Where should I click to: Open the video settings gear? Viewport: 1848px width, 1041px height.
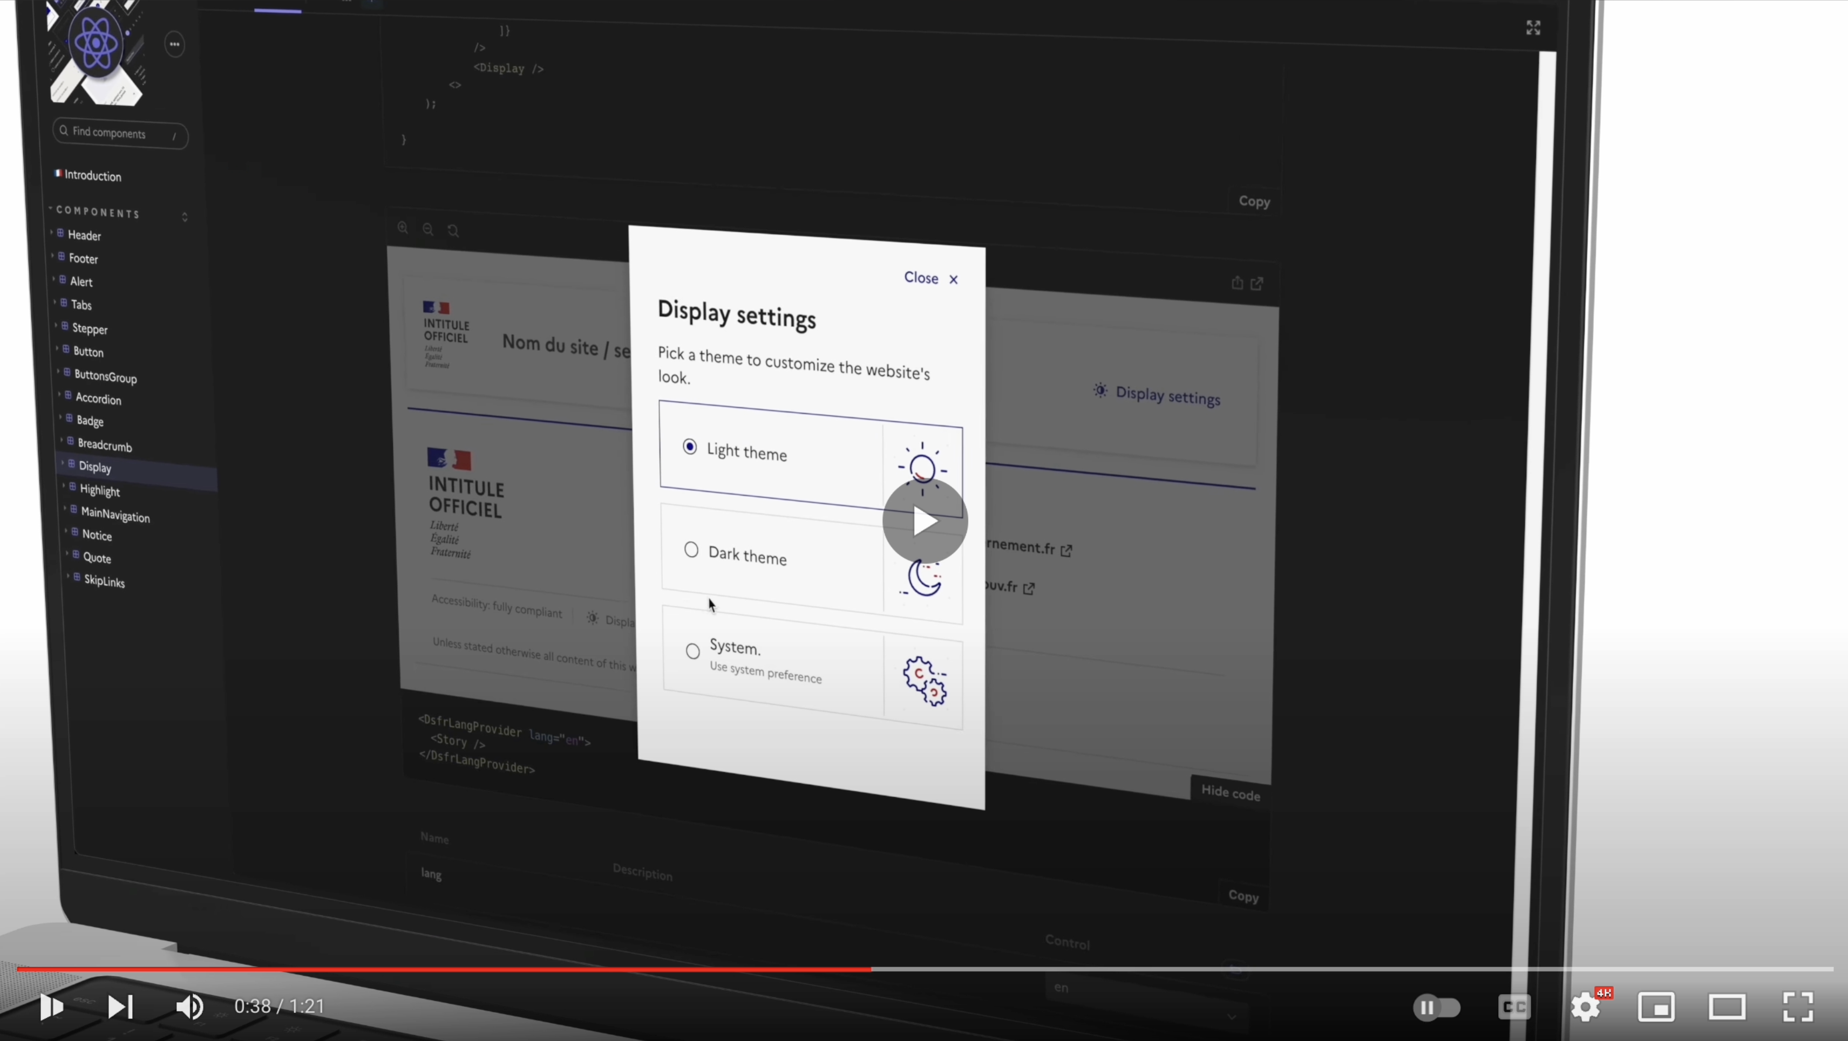[x=1586, y=1008]
